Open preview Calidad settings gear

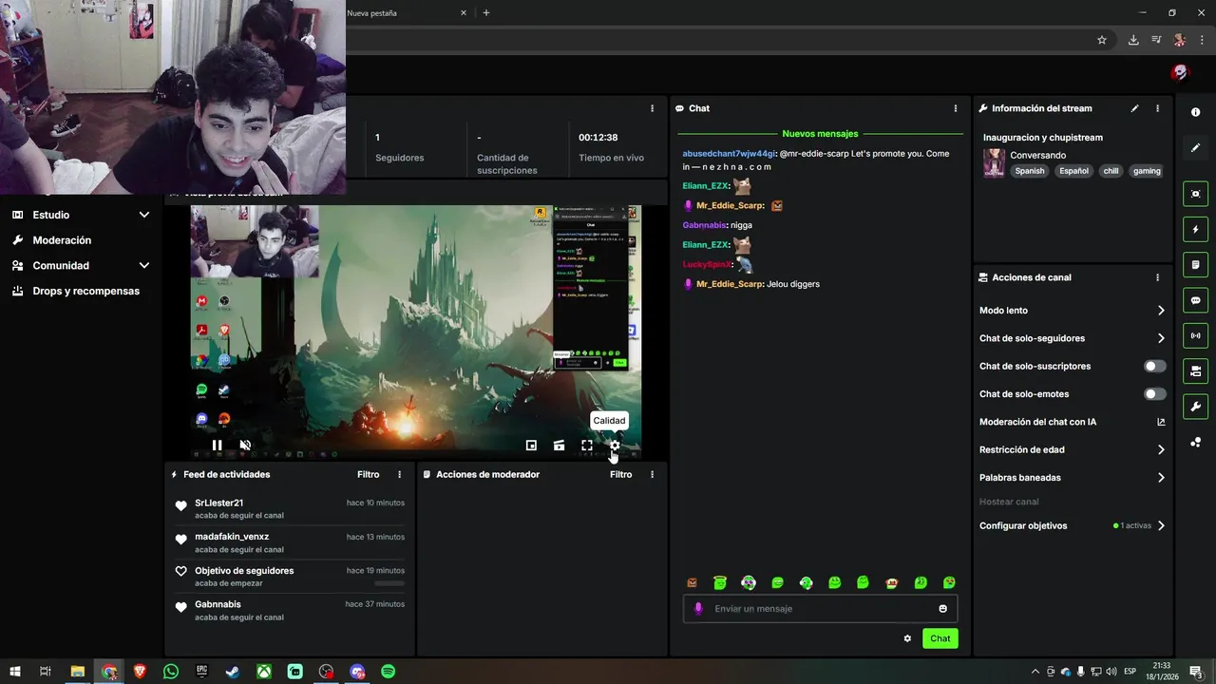(x=615, y=445)
